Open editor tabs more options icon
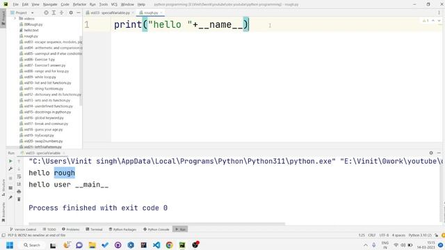 (x=439, y=12)
